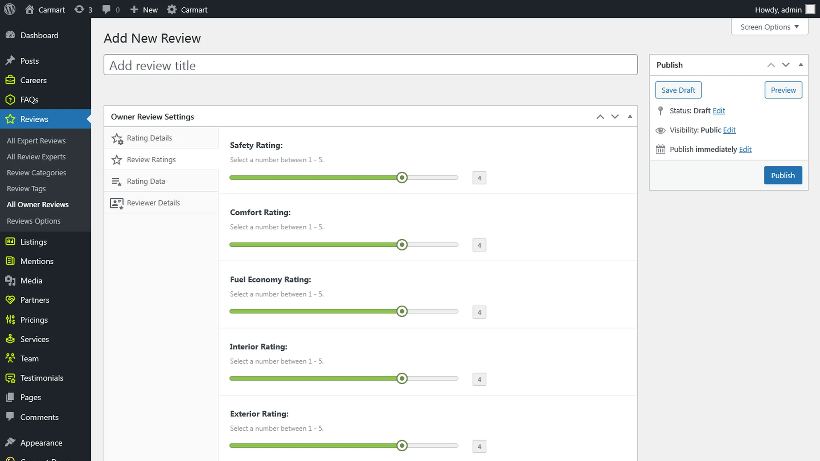This screenshot has width=820, height=461.
Task: Collapse Owner Review Settings panel
Action: 630,117
